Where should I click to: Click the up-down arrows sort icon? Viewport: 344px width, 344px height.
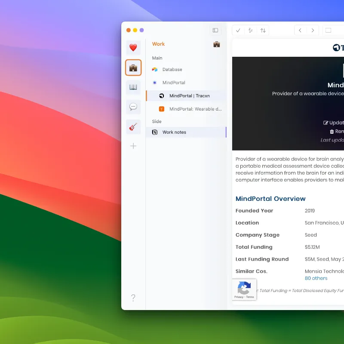(x=263, y=31)
